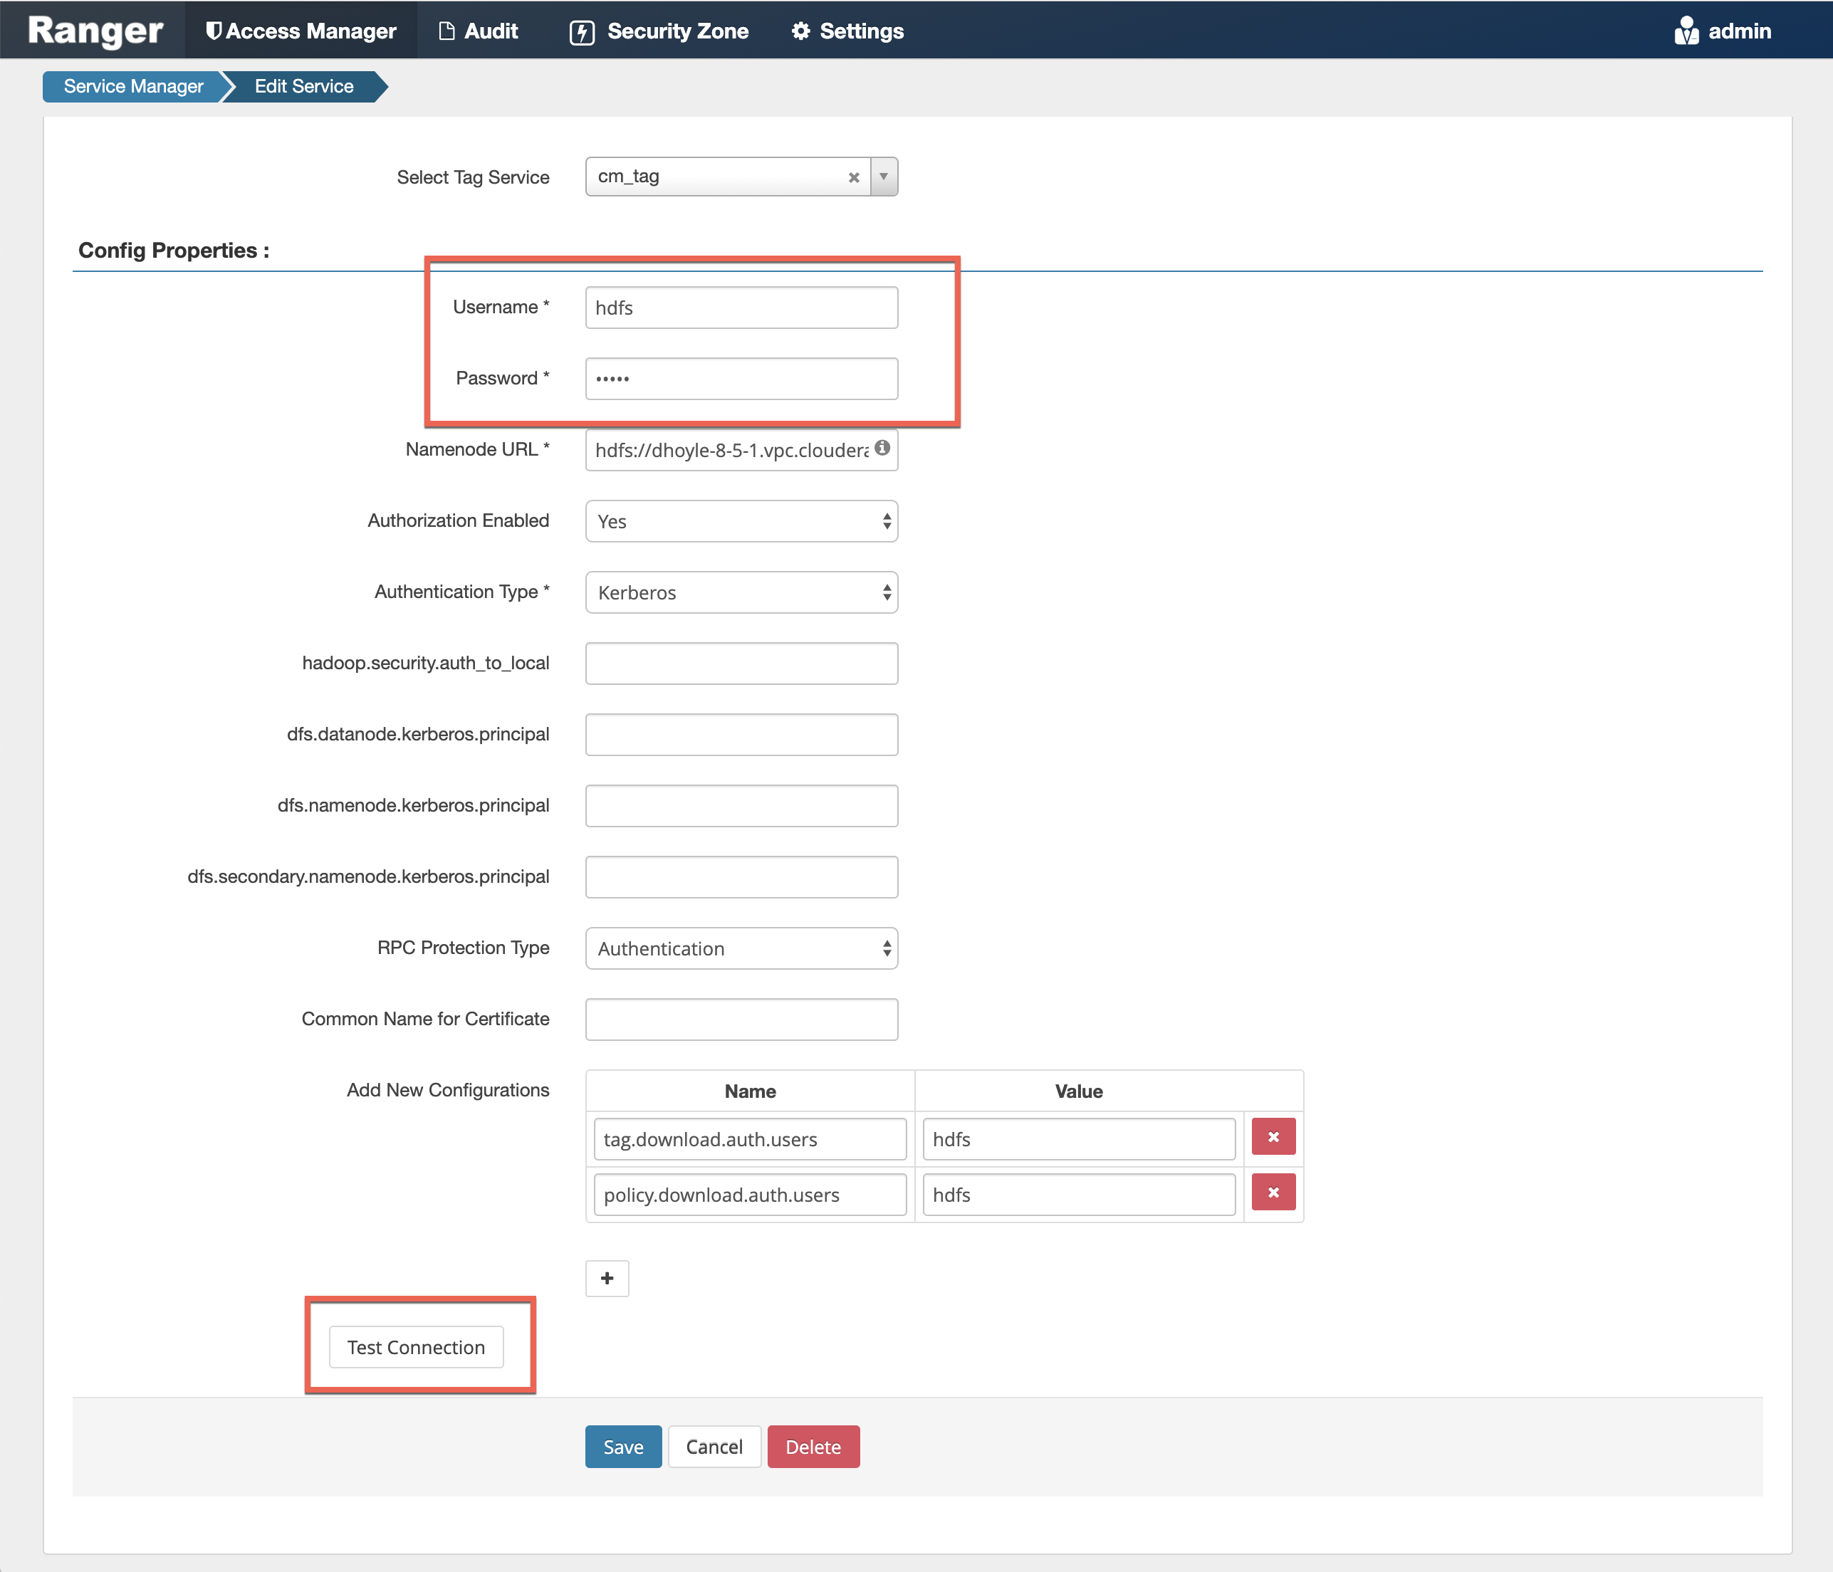The image size is (1833, 1572).
Task: Click the Test Connection button
Action: point(416,1347)
